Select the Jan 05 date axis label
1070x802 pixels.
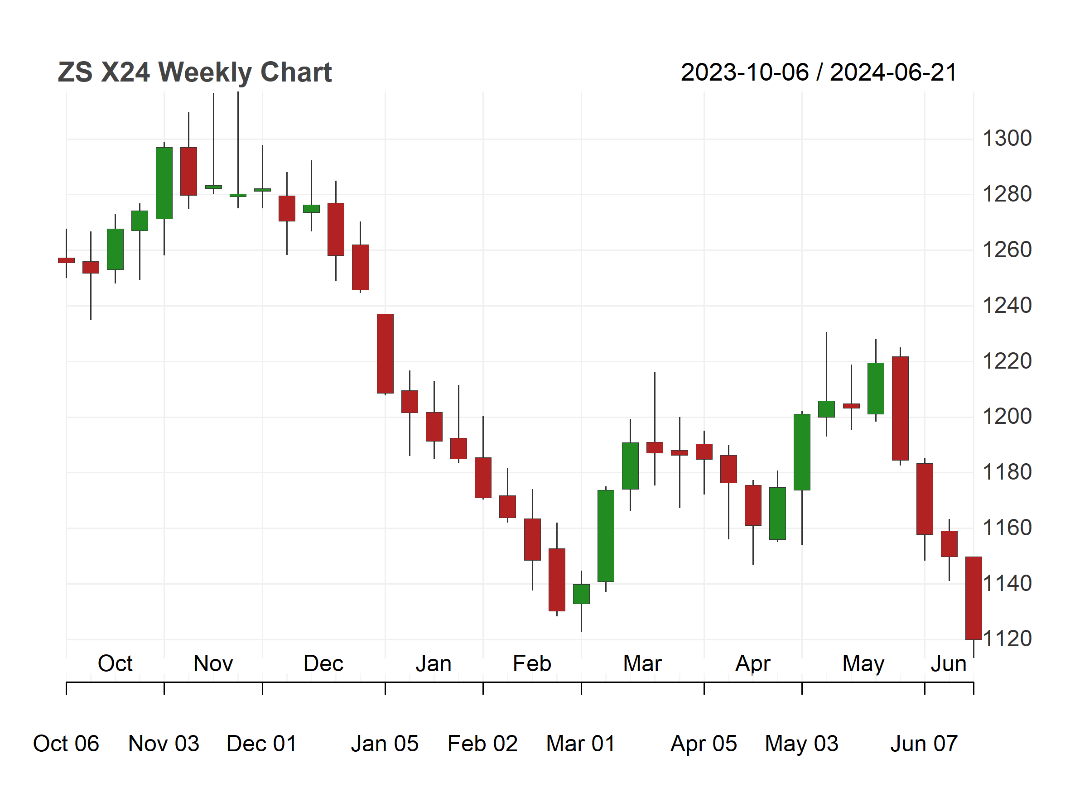[x=385, y=744]
